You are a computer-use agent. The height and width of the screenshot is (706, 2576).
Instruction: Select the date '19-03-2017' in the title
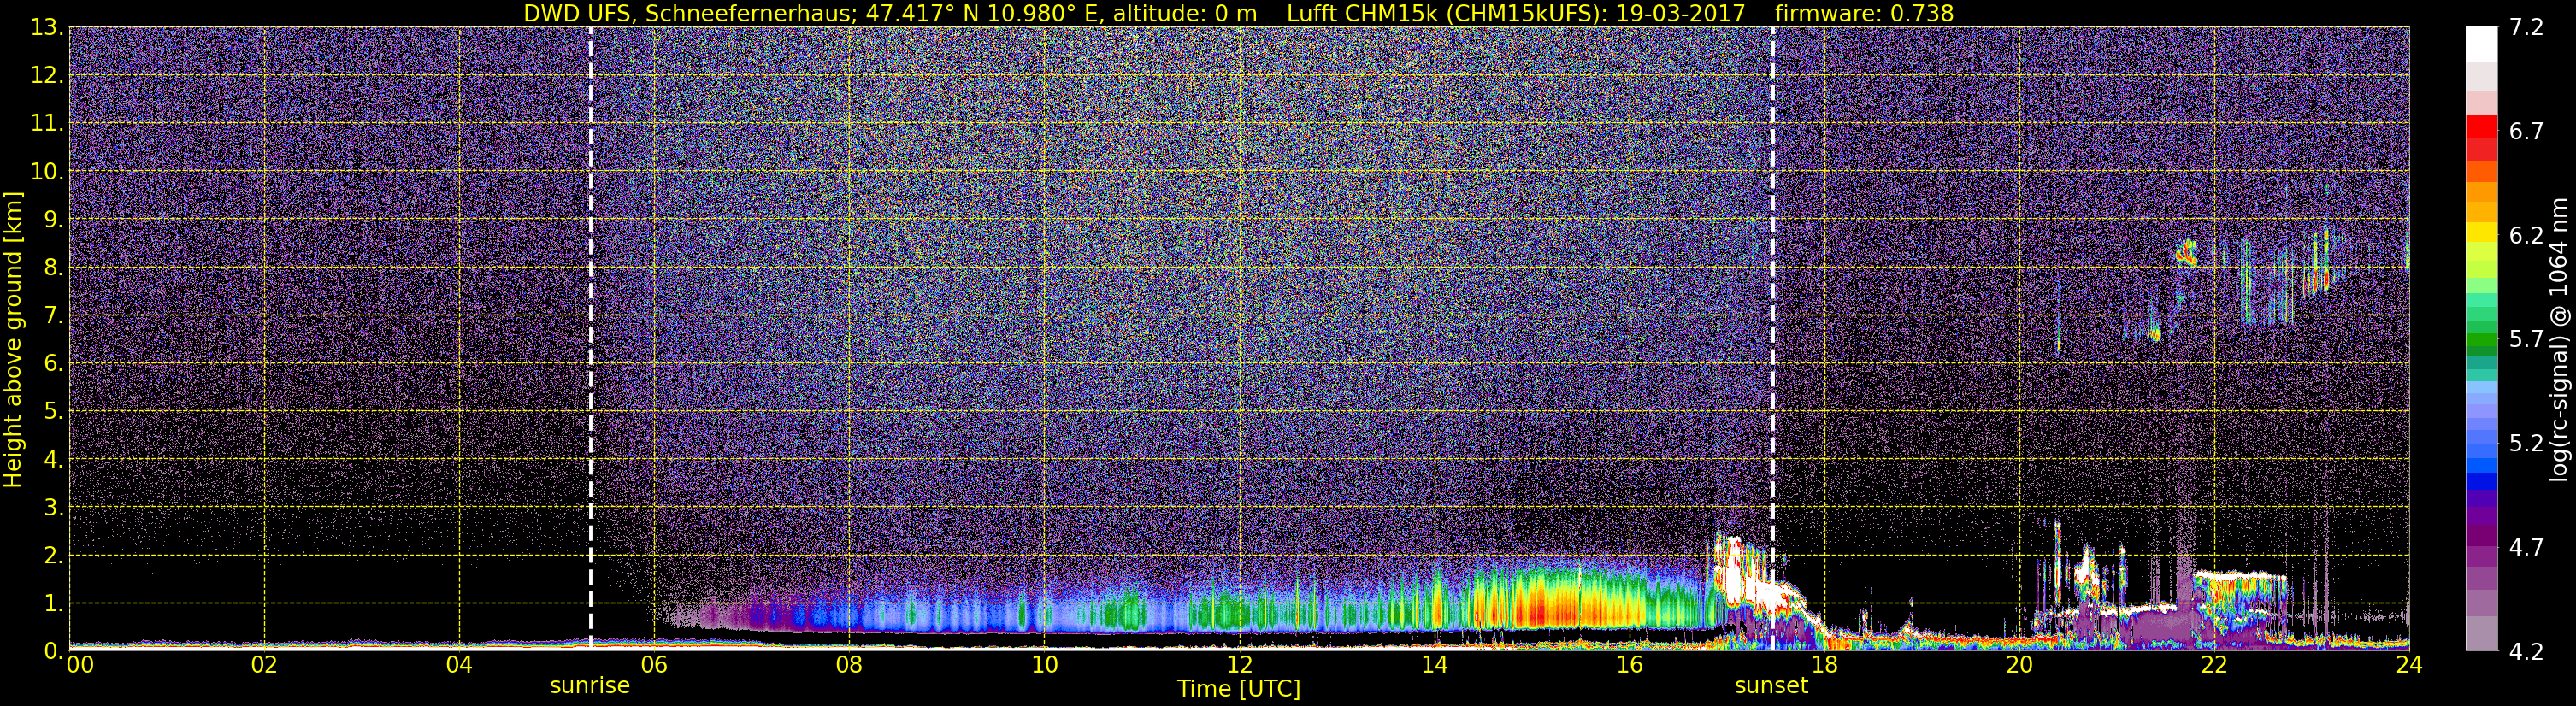click(x=1680, y=13)
